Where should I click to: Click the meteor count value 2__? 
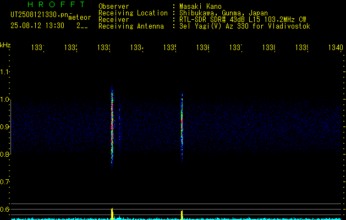[x=82, y=26]
